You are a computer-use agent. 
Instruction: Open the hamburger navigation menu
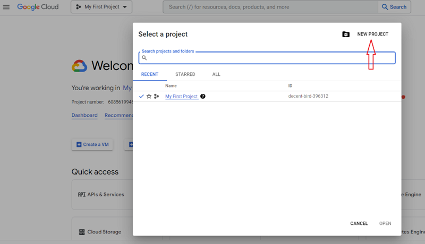tap(6, 7)
